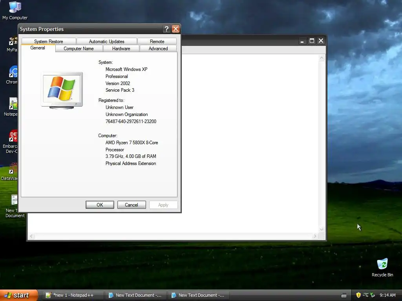Click the 9:14 AM taskbar clock
The height and width of the screenshot is (301, 402).
[x=387, y=295]
